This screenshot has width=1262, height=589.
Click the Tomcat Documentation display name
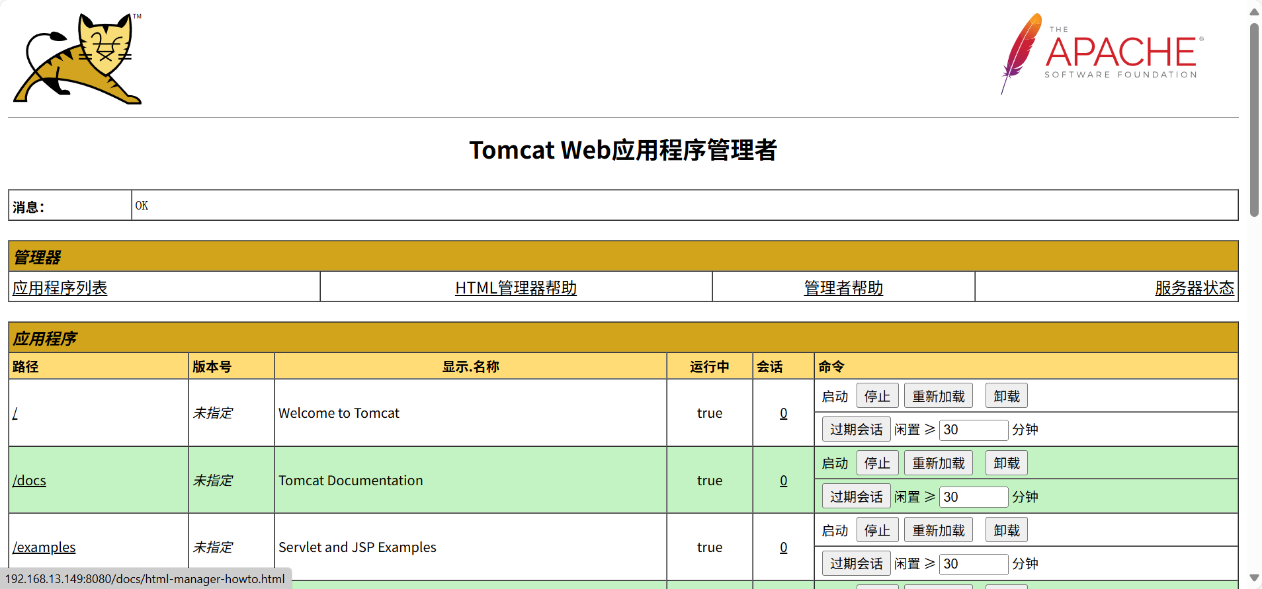point(351,481)
